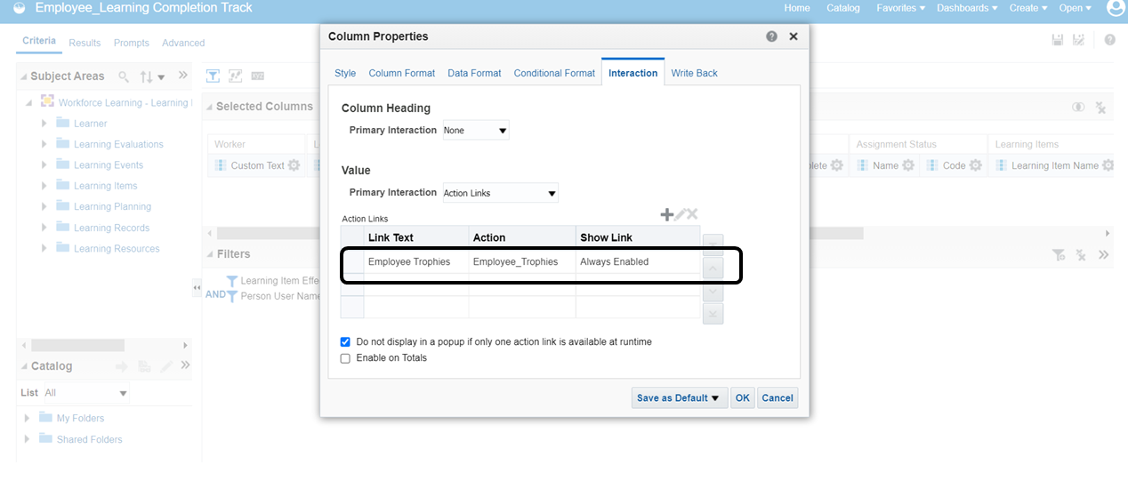Add a new action link with plus icon
This screenshot has height=497, width=1128.
pos(666,215)
